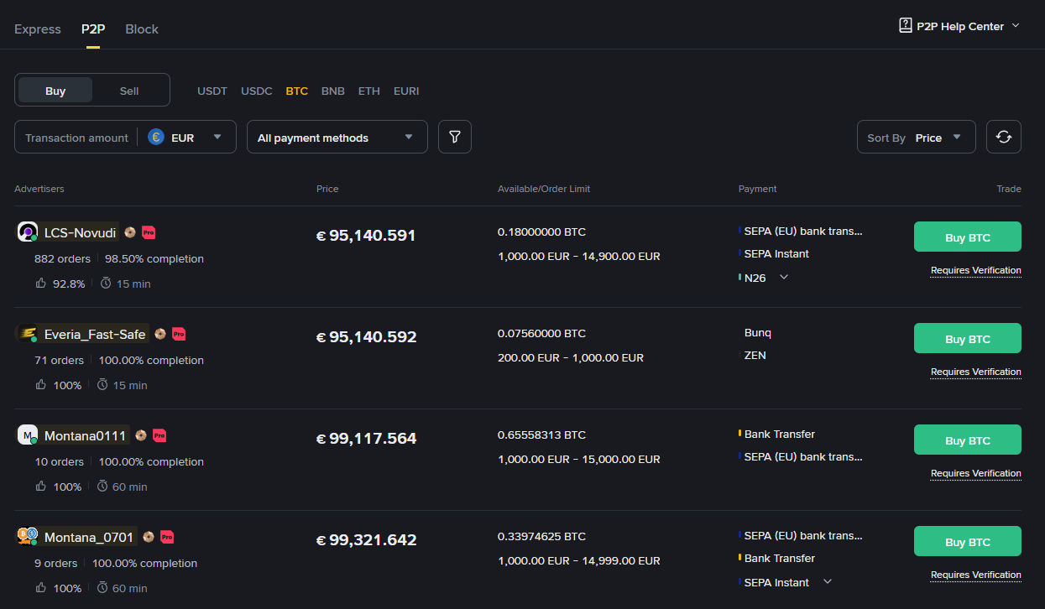
Task: Click the Transaction amount input field
Action: (76, 138)
